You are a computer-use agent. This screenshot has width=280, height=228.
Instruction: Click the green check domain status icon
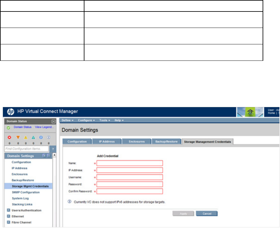point(8,128)
